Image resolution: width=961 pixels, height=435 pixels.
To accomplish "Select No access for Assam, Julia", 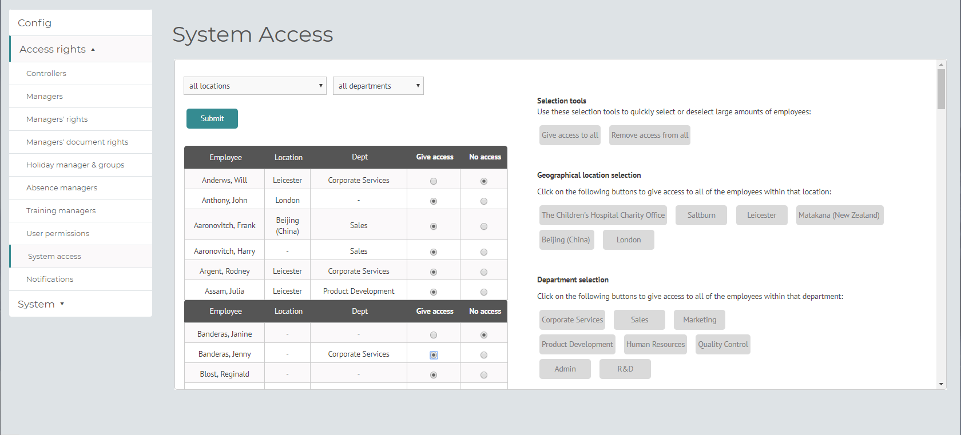I will [x=484, y=292].
